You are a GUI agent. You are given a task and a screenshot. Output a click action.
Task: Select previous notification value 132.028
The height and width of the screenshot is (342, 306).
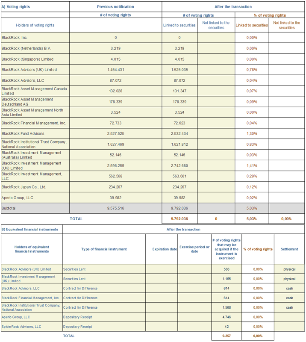click(115, 91)
